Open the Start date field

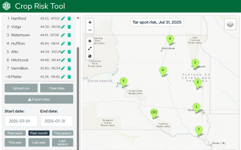[x=21, y=121]
